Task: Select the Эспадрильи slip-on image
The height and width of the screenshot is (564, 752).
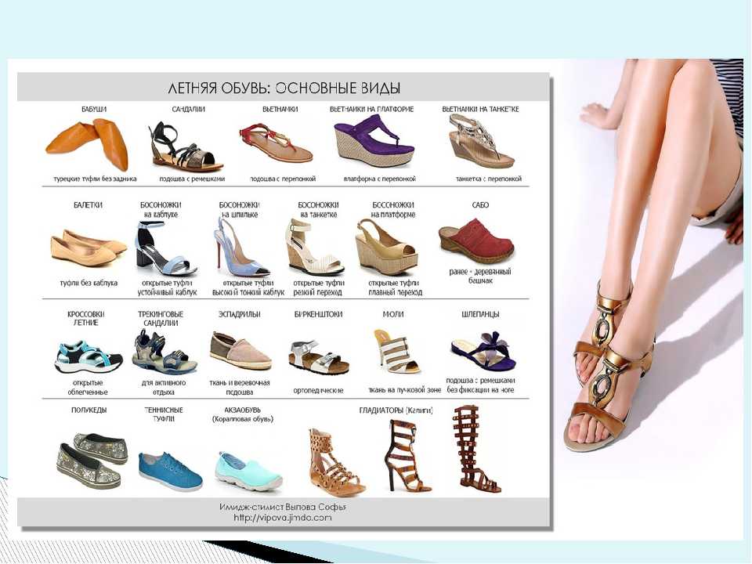Action: pos(240,351)
